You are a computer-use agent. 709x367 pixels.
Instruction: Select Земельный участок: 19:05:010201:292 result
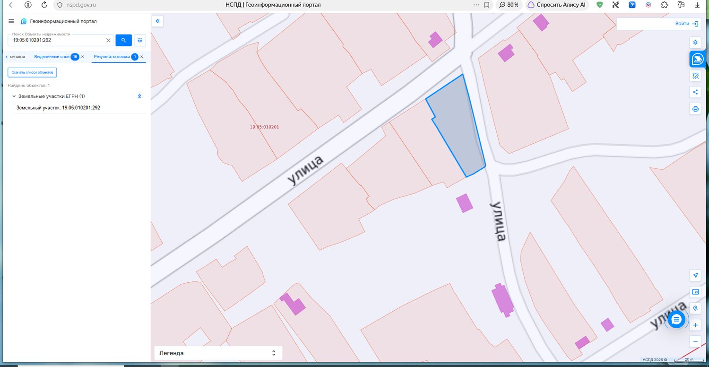point(58,108)
